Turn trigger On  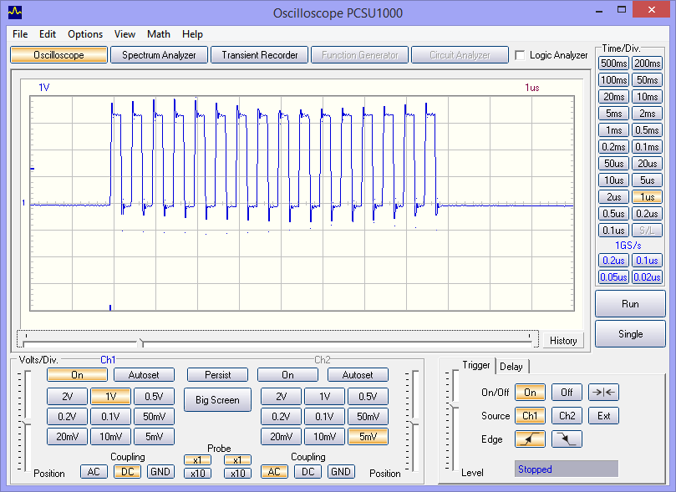point(530,392)
